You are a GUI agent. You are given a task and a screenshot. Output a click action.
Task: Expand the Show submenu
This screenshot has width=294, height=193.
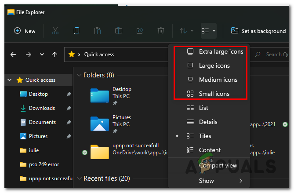click(x=220, y=181)
